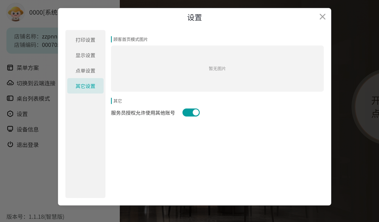Click the 退出登录 menu text
Screen dimensions: 379x222
pos(27,145)
